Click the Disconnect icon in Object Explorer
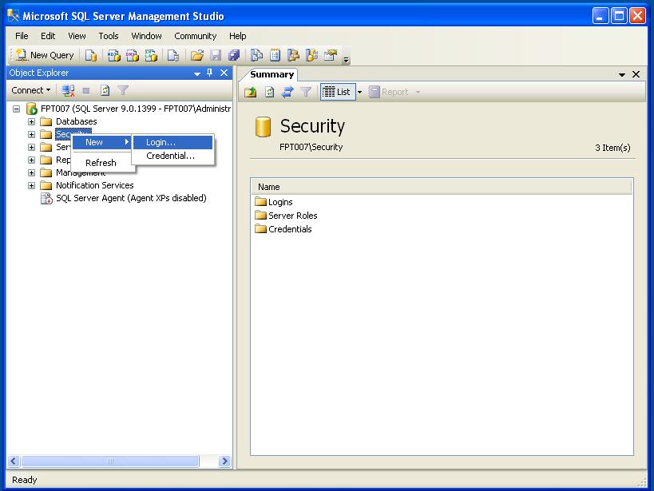 tap(68, 90)
